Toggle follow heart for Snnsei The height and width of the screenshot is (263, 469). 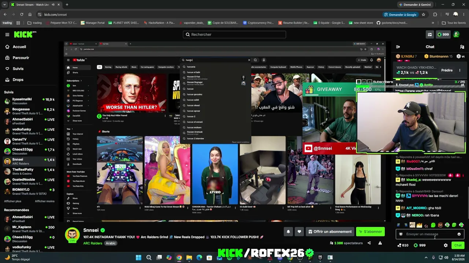299,232
